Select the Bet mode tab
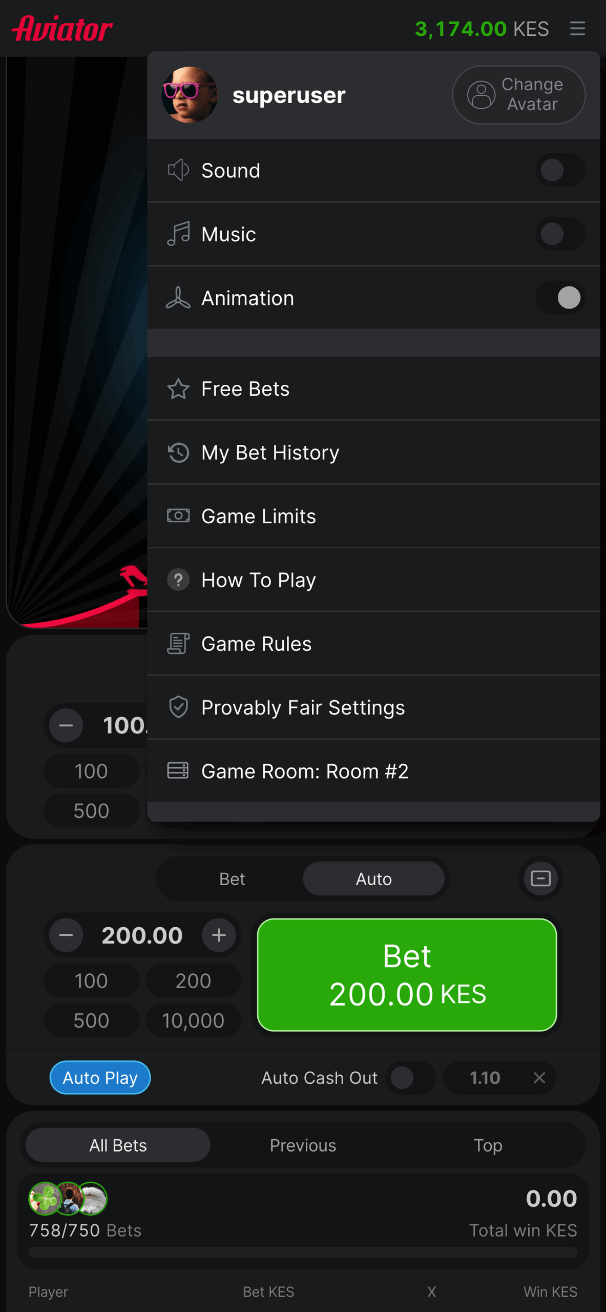Image resolution: width=606 pixels, height=1312 pixels. [x=232, y=879]
